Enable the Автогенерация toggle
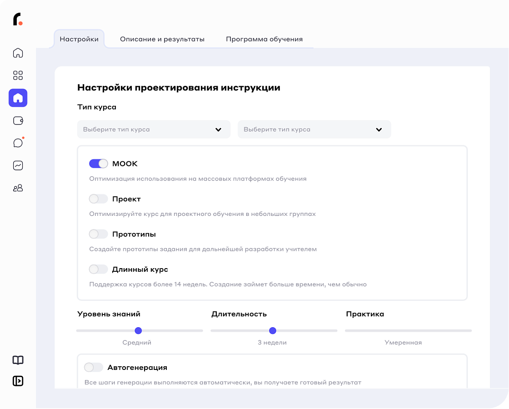The width and height of the screenshot is (509, 409). 94,368
